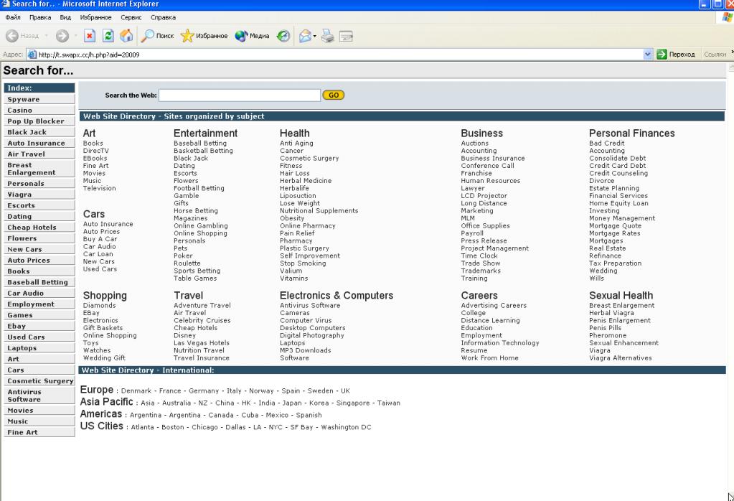Click the LCD Projector link
The width and height of the screenshot is (734, 501).
click(484, 196)
